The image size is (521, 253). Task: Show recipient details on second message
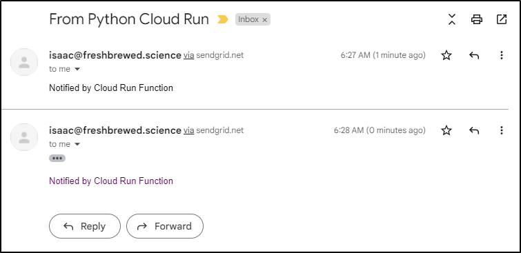[x=77, y=145]
